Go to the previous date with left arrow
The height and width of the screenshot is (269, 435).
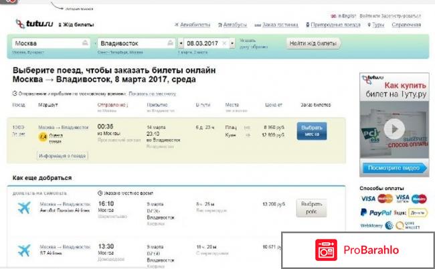pos(181,43)
